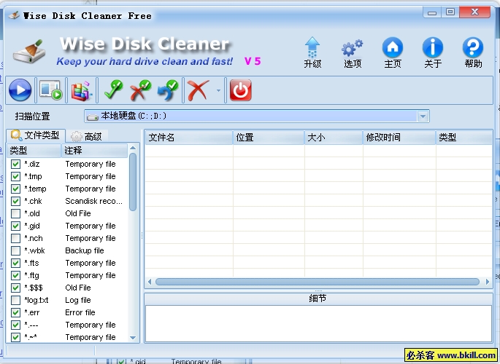Enable the *.old checkbox

[x=15, y=213]
